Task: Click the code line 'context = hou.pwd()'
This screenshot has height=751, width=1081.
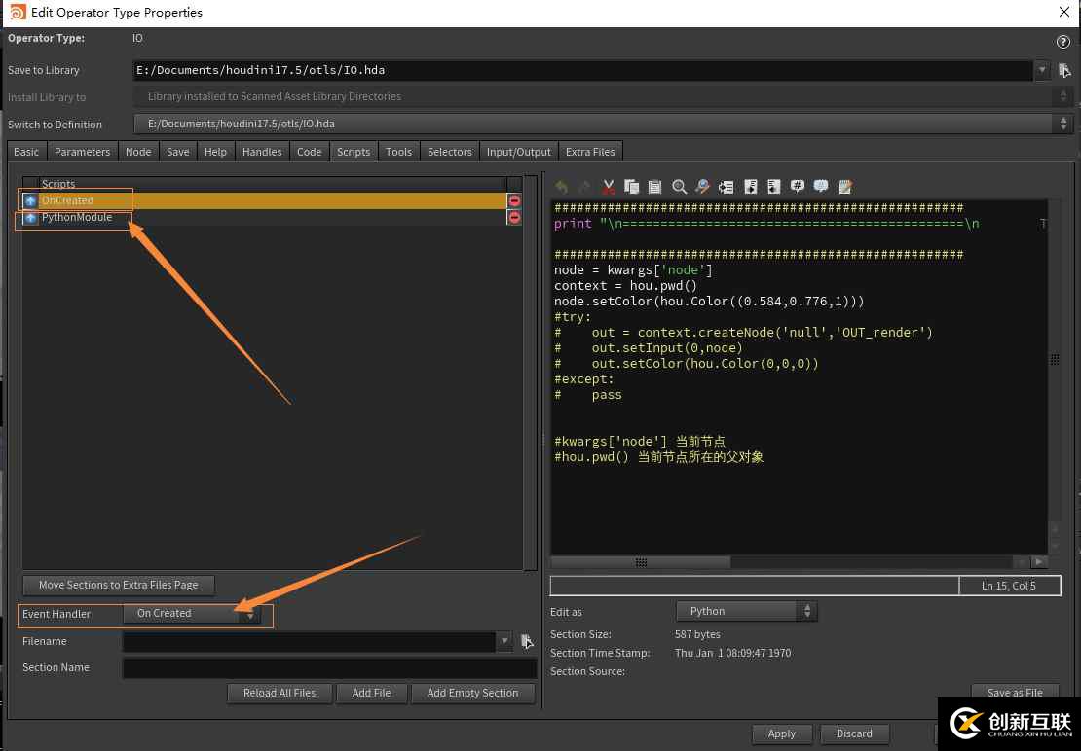Action: (x=625, y=286)
